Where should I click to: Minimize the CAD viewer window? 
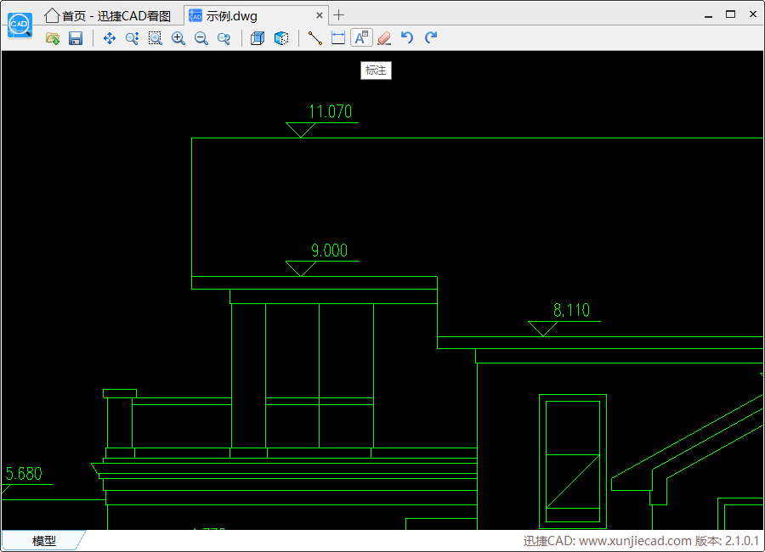click(708, 15)
